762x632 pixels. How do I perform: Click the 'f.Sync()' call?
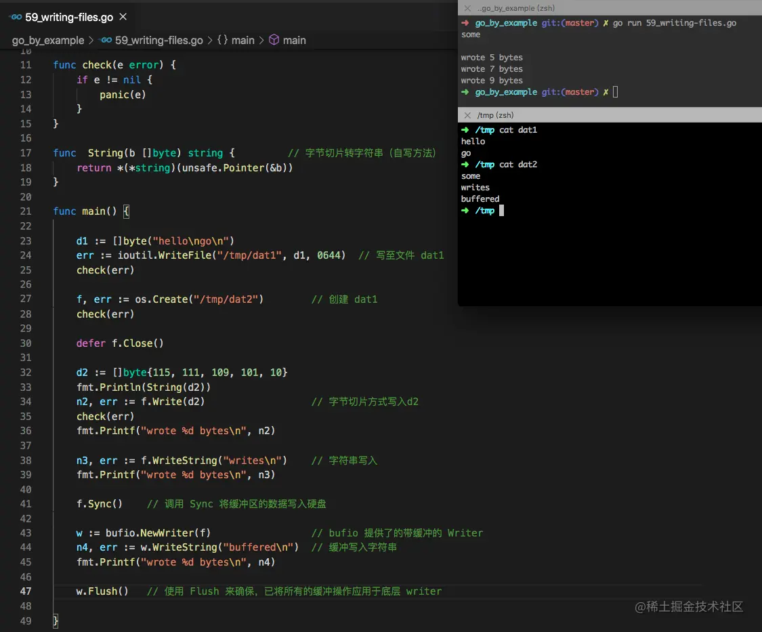coord(100,504)
